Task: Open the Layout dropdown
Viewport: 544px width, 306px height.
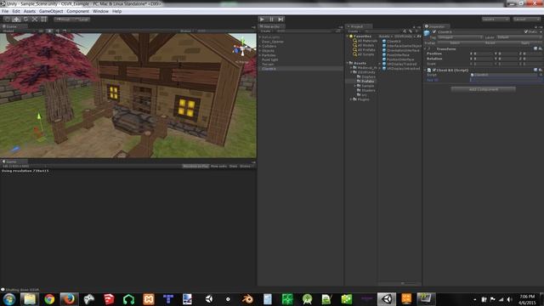Action: click(x=527, y=20)
